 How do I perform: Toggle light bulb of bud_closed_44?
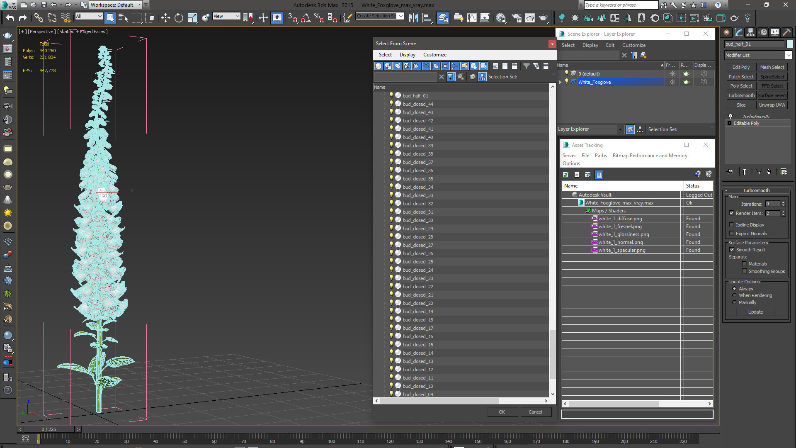point(391,104)
